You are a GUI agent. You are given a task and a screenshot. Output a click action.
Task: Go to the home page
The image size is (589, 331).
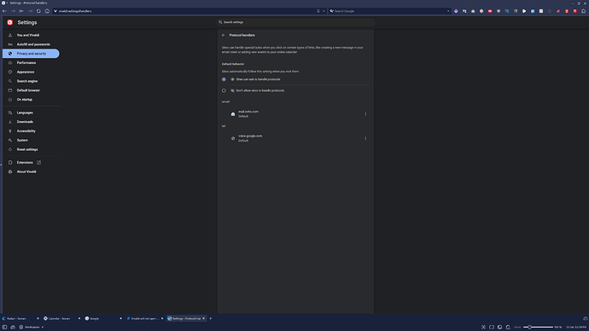pyautogui.click(x=47, y=11)
